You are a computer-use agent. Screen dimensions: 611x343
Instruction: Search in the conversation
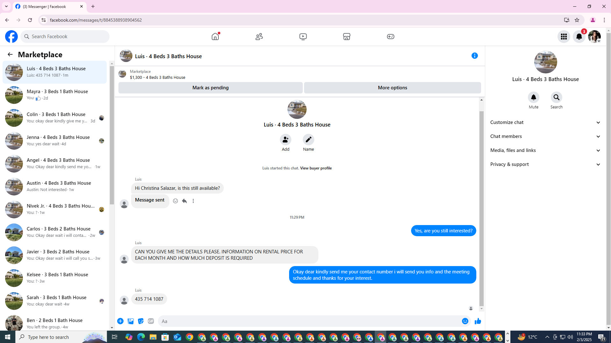557,97
